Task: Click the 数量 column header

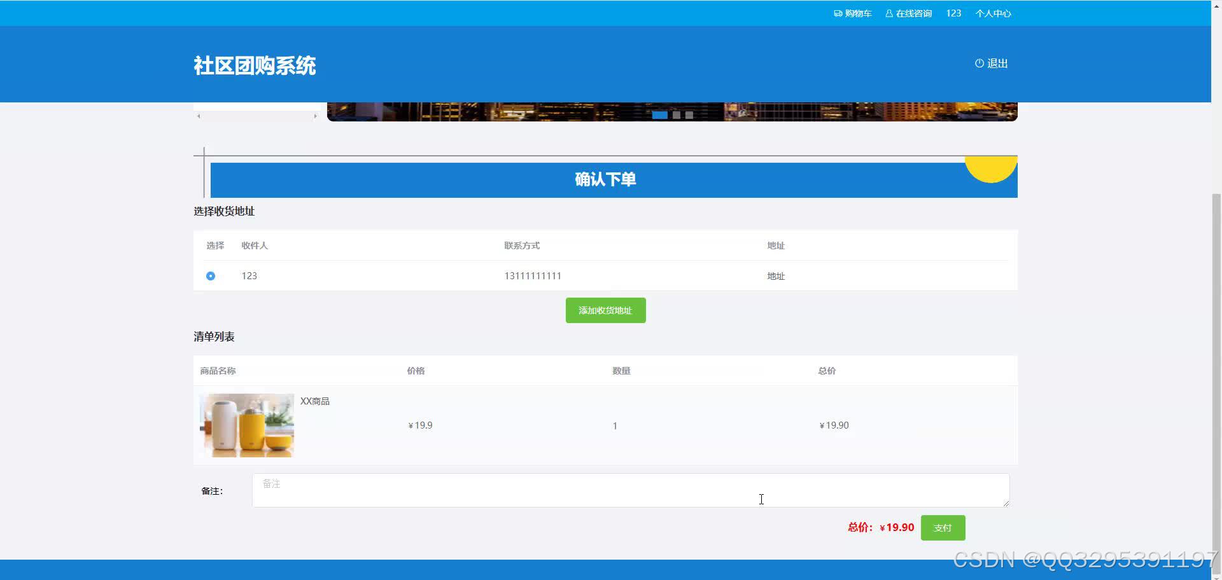Action: pos(621,371)
